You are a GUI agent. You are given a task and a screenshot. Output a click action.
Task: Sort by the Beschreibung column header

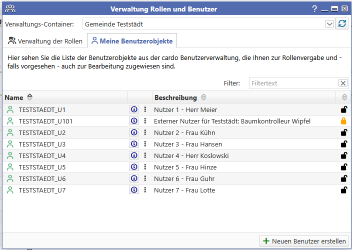[175, 97]
